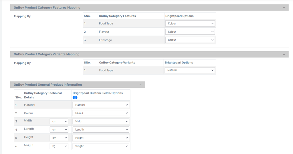The image size is (293, 154).
Task: Collapse the OnBuy Product Category Variants Mapping section
Action: pos(284,54)
